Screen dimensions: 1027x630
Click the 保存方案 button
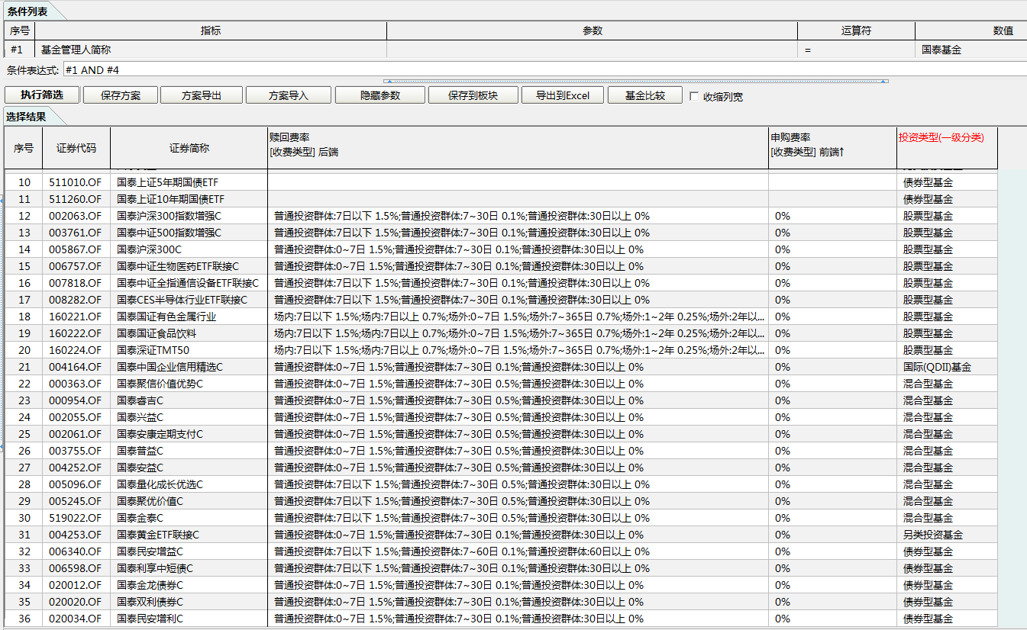[x=121, y=95]
